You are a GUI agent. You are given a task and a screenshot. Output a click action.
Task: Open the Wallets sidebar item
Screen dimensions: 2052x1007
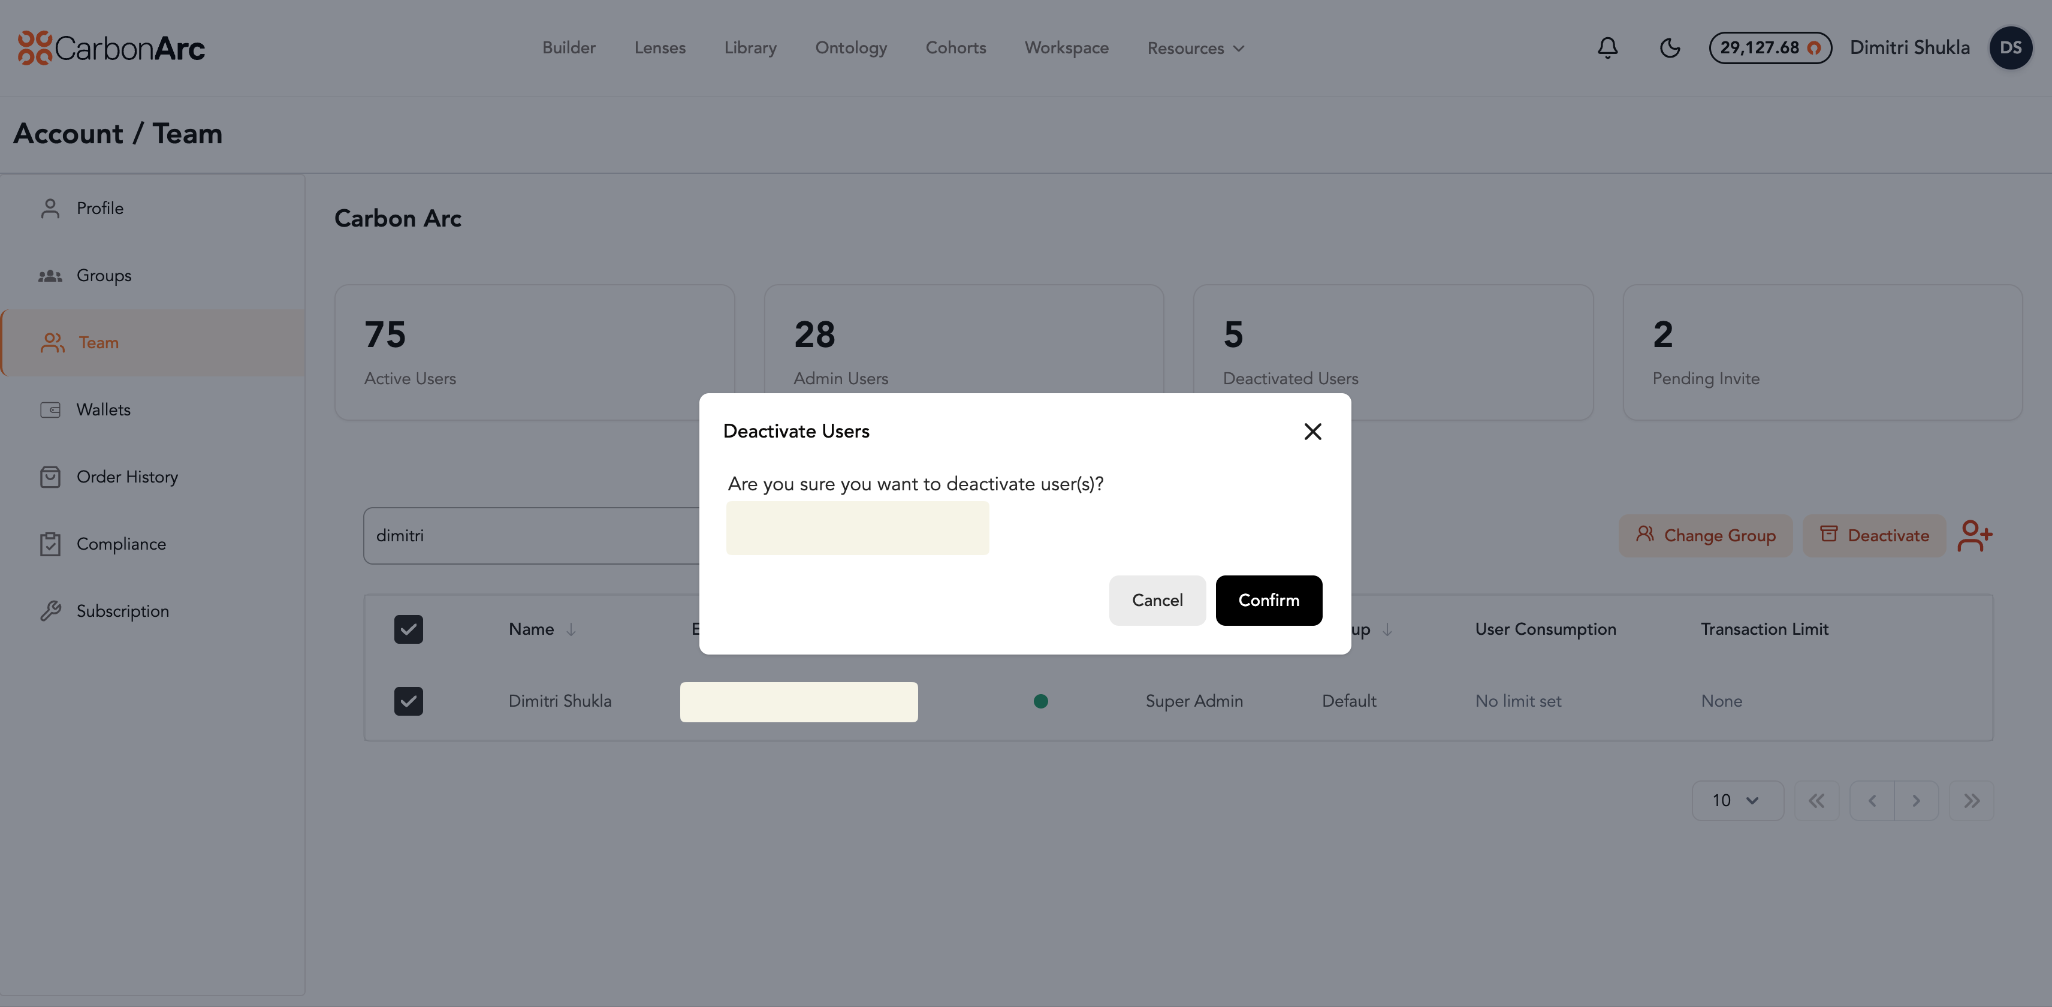(x=102, y=409)
